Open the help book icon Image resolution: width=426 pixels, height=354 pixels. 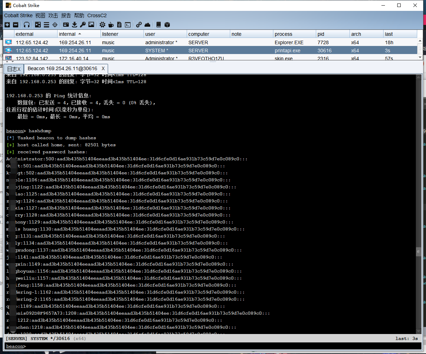(159, 25)
